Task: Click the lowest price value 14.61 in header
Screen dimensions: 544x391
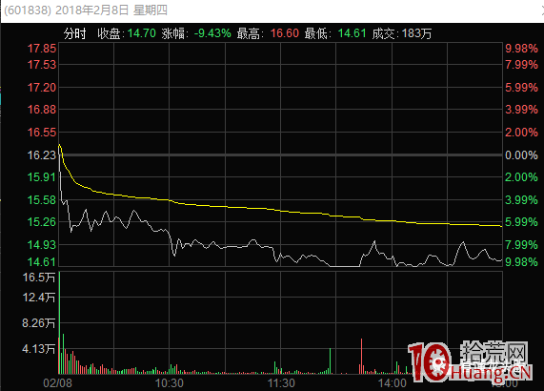Action: (352, 33)
